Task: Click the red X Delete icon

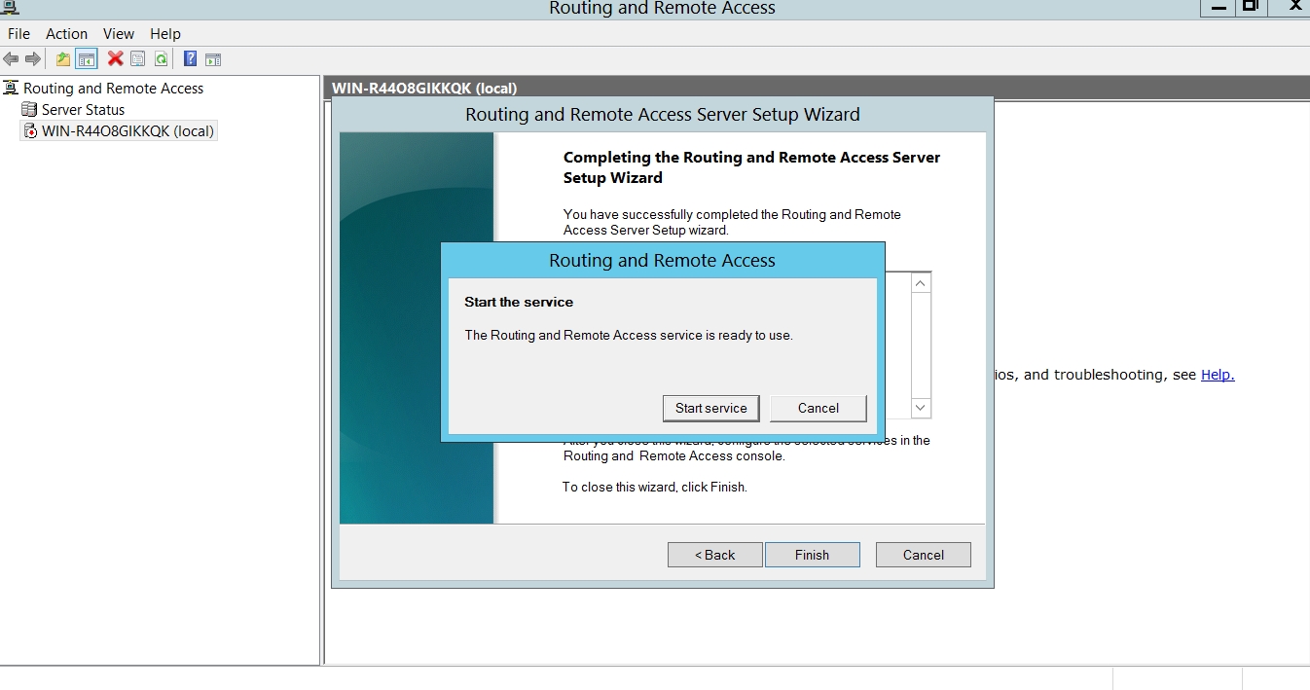Action: (x=115, y=59)
